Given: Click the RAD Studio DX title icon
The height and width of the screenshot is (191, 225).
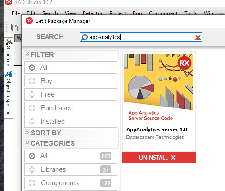Looking at the screenshot, I should click(9, 2).
